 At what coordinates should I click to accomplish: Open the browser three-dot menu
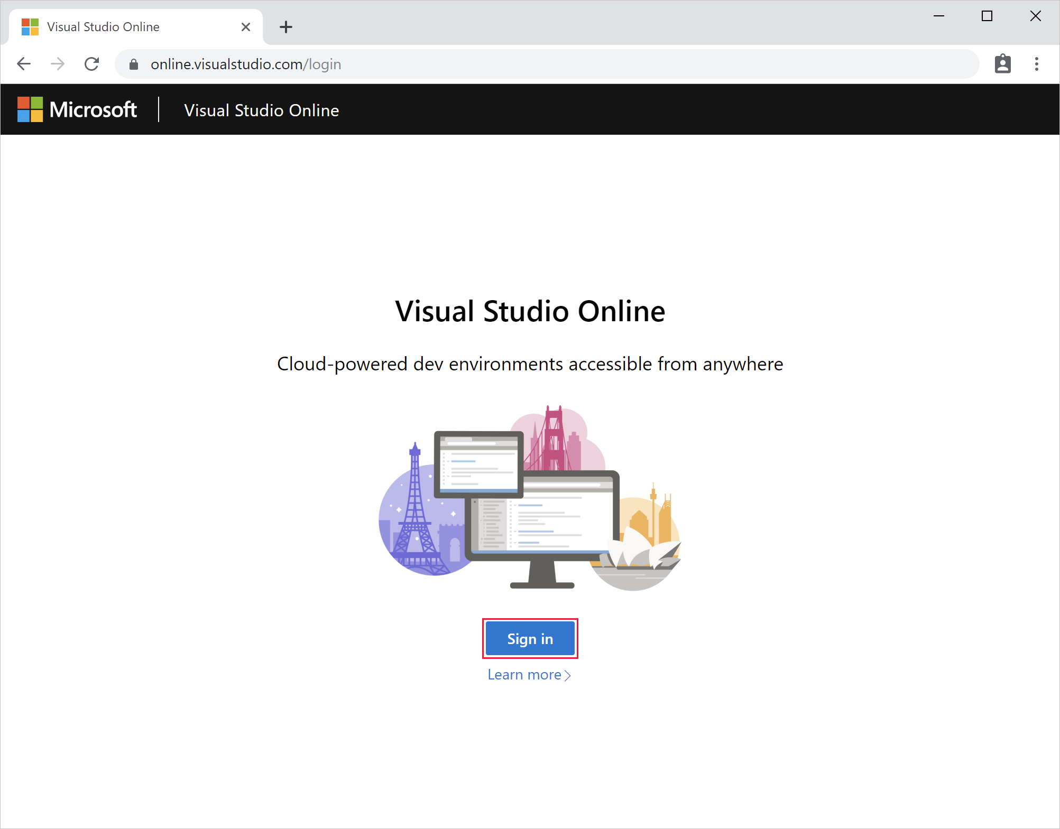click(1036, 63)
